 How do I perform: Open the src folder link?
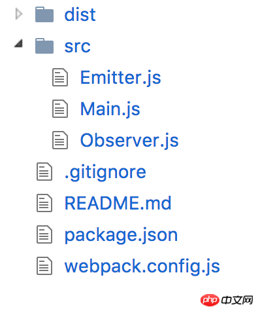tap(78, 46)
